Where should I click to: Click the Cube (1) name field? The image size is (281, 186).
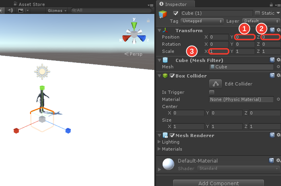pyautogui.click(x=217, y=13)
